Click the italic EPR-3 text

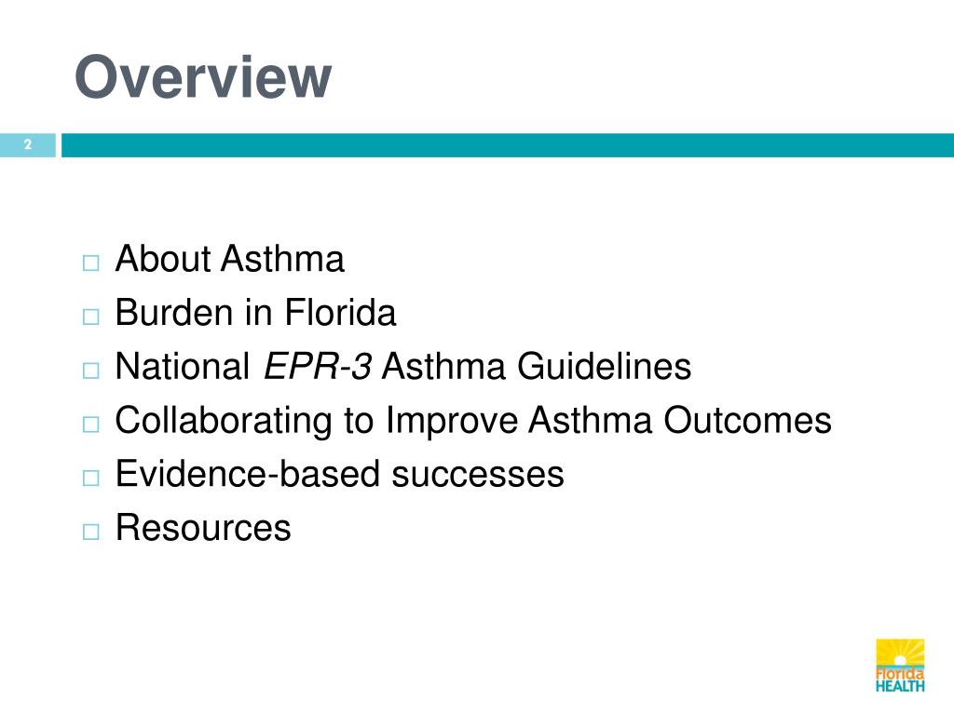317,367
